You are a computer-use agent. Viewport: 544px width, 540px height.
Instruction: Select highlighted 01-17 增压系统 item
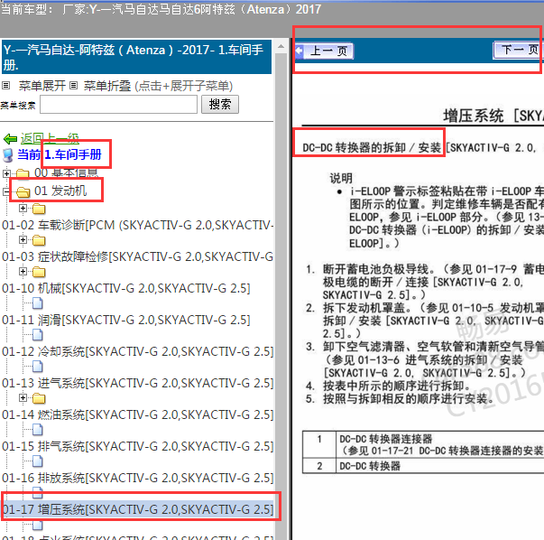click(x=137, y=510)
